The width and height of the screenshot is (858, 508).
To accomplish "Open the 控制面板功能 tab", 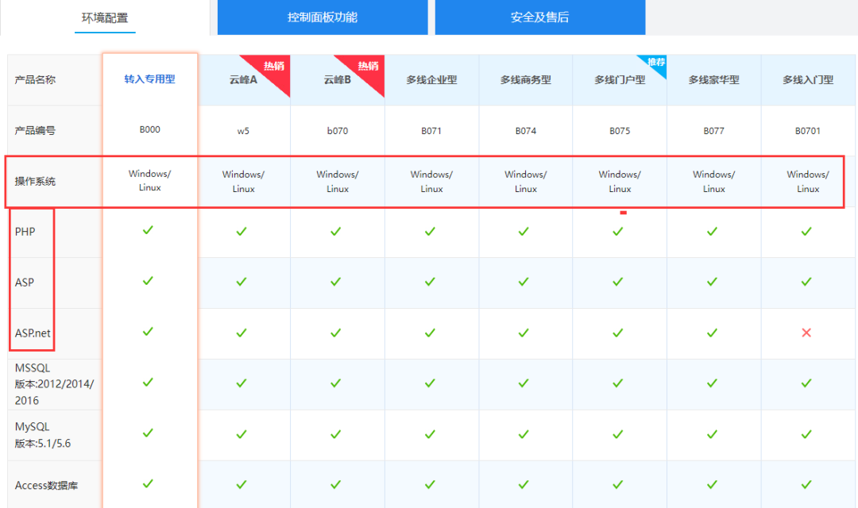I will pos(322,17).
